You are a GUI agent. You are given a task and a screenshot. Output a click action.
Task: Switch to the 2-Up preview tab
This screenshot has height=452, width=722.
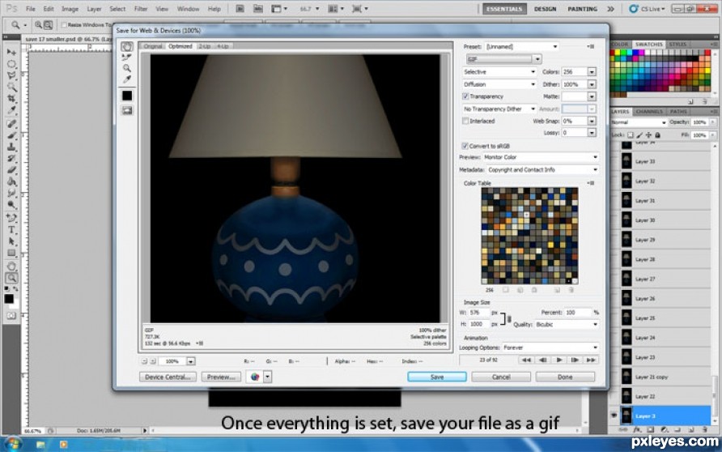point(205,46)
